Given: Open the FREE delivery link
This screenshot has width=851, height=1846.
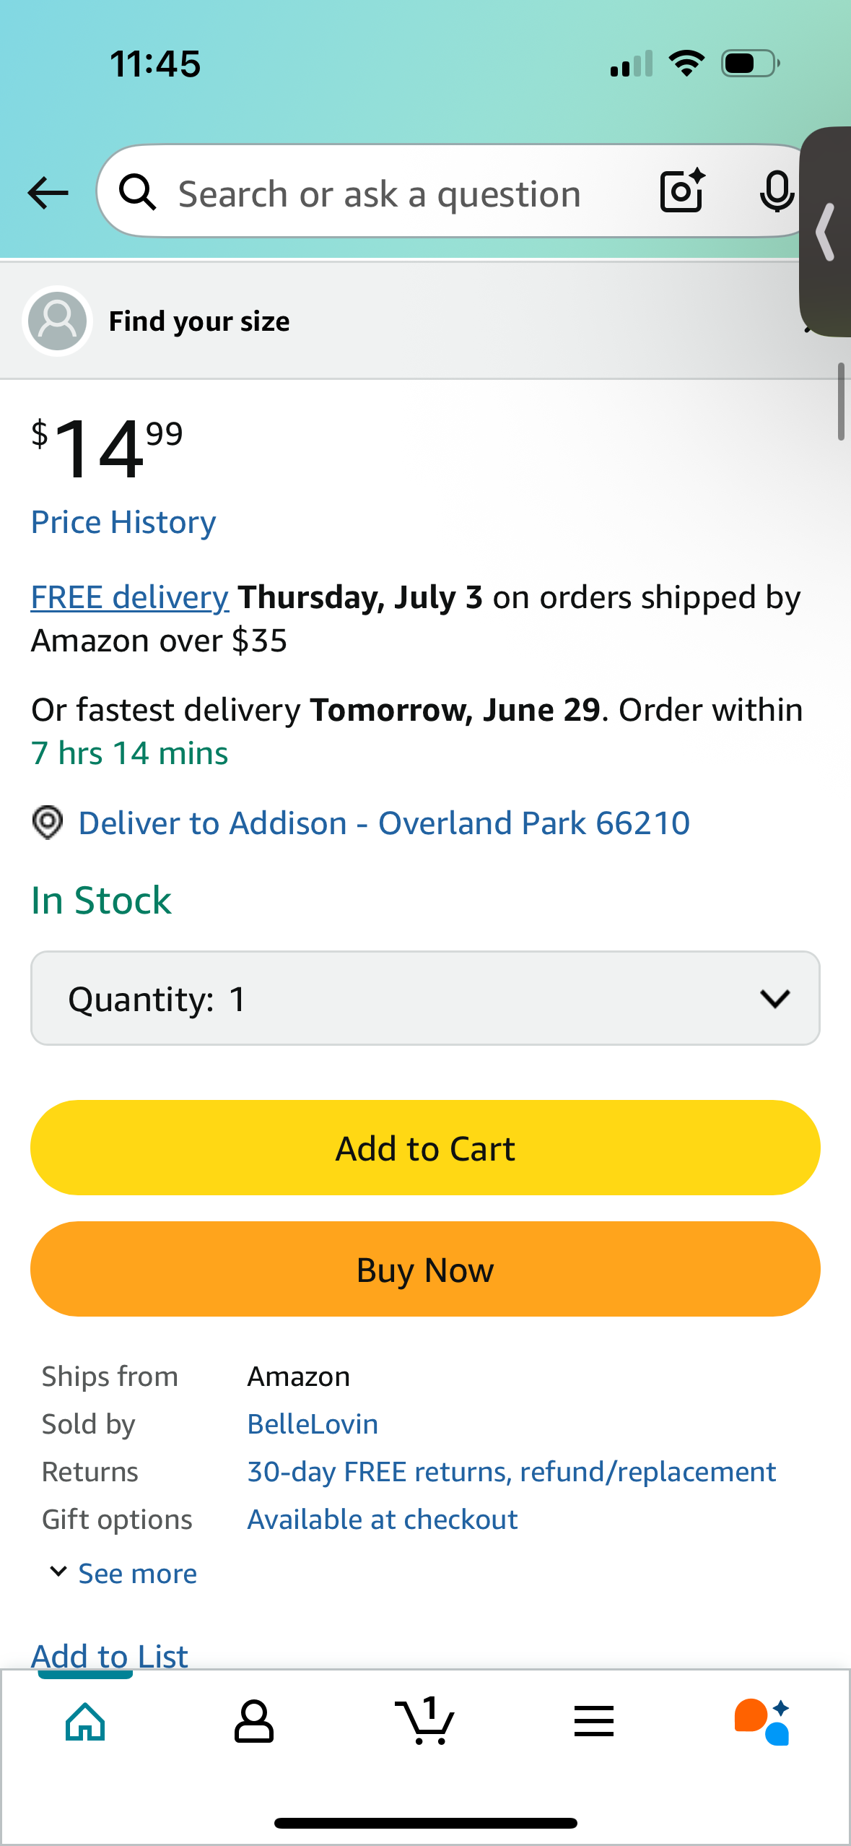Looking at the screenshot, I should coord(130,597).
